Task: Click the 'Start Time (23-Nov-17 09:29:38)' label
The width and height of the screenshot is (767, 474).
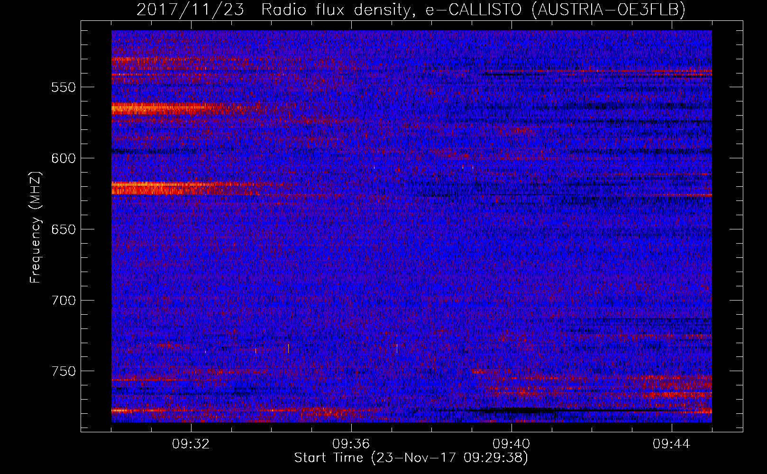Action: click(411, 458)
